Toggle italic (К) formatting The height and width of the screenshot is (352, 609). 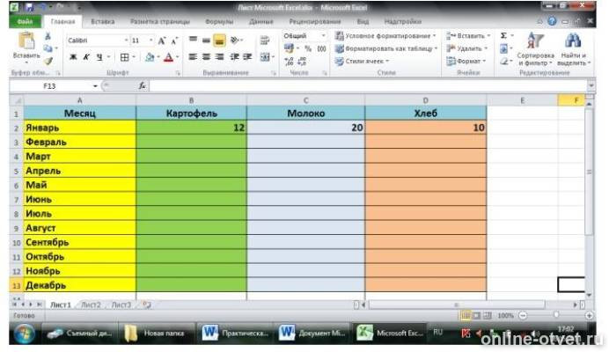click(x=85, y=57)
